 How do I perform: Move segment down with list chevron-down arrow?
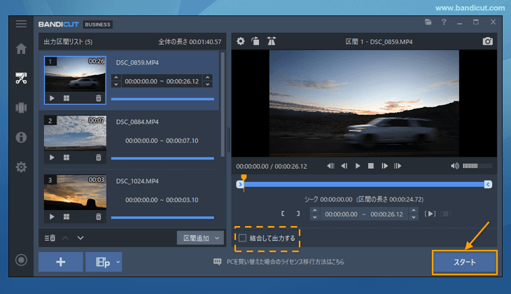tap(80, 238)
